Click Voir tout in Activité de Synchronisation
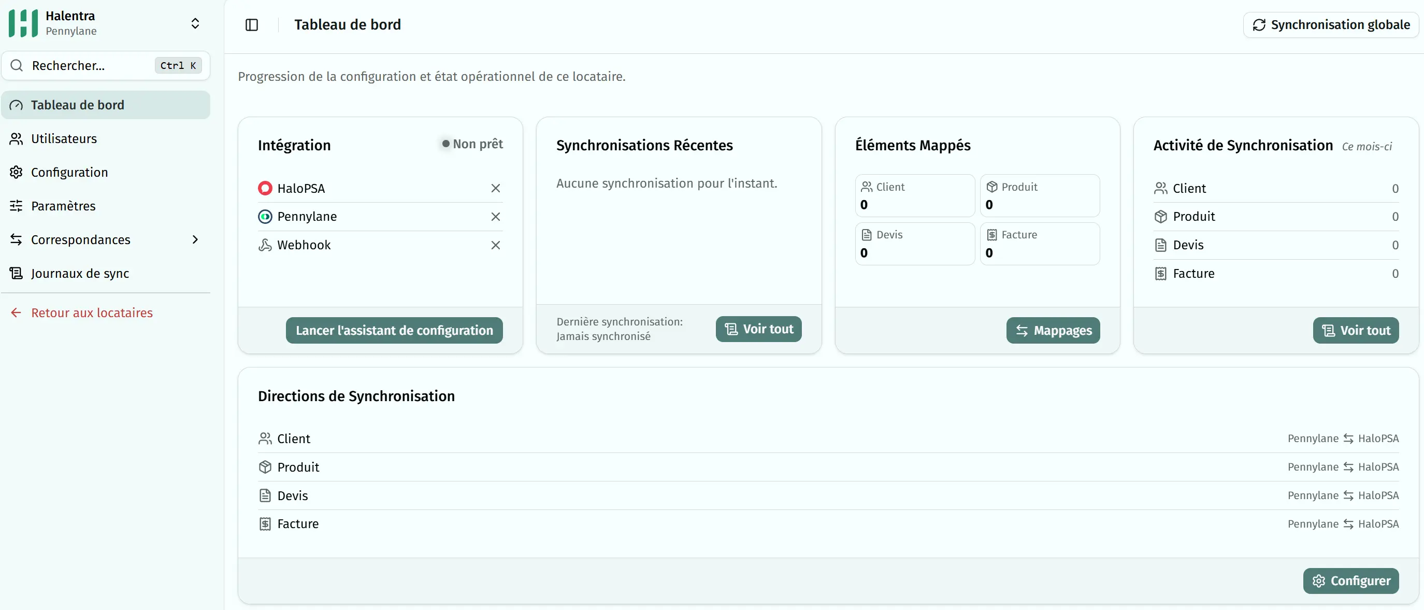The width and height of the screenshot is (1424, 610). pos(1356,330)
